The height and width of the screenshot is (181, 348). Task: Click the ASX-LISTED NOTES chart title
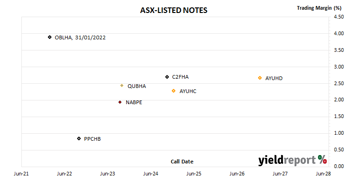[174, 10]
